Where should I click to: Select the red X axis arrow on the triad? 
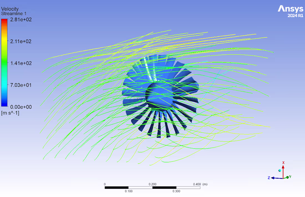(x=283, y=167)
